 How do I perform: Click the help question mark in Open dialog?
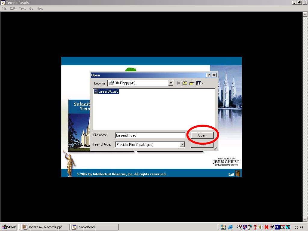(x=209, y=75)
